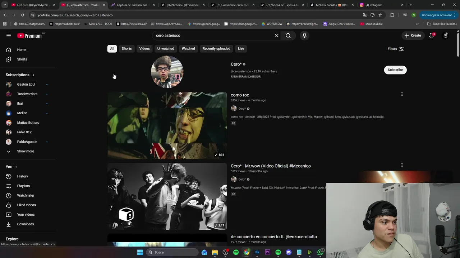
Task: Subscribe to the Cero* channel
Action: point(395,70)
